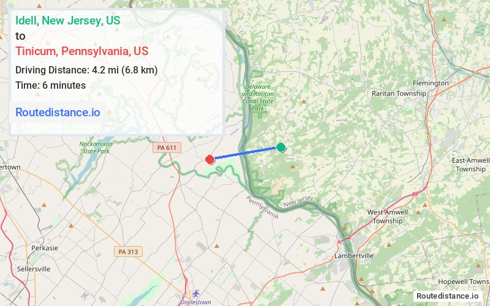Click the Doylestown airport plane icon

[x=195, y=293]
